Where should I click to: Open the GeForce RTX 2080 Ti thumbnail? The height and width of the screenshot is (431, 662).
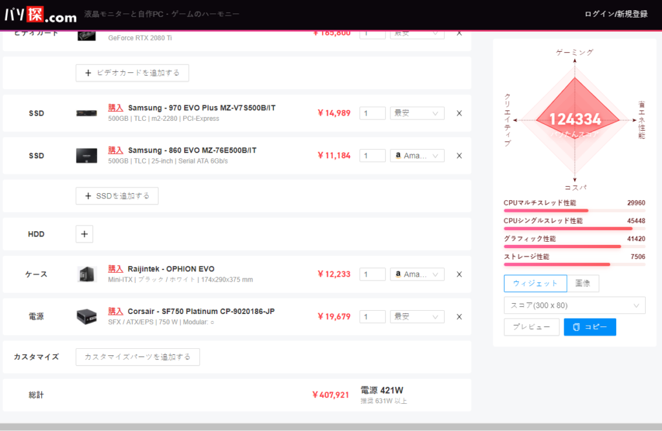(x=87, y=36)
